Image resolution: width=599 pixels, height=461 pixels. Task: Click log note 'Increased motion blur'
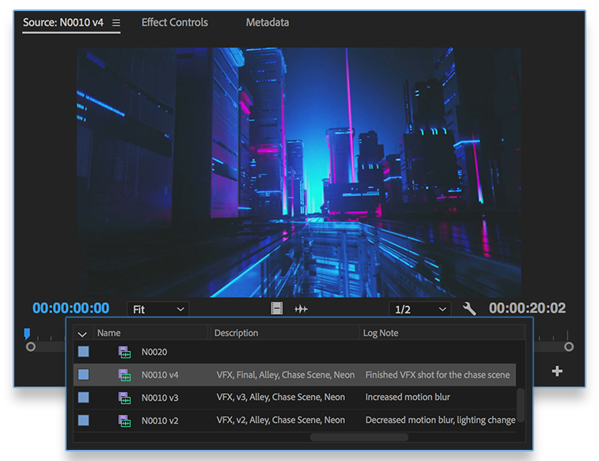tap(408, 397)
